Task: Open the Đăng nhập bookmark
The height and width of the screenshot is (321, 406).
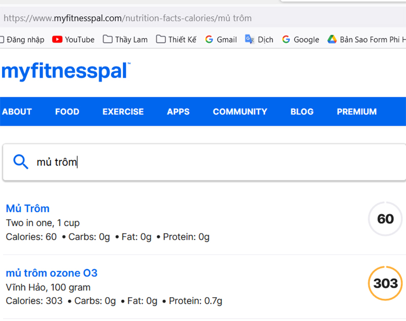Action: [x=22, y=40]
